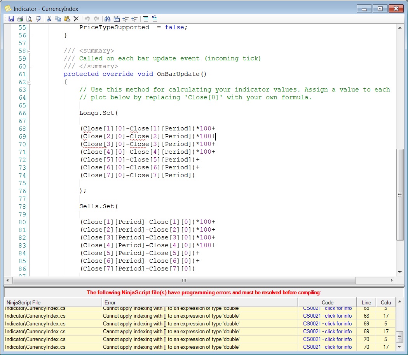Image resolution: width=408 pixels, height=355 pixels.
Task: Print the code with printer icon
Action: point(20,19)
